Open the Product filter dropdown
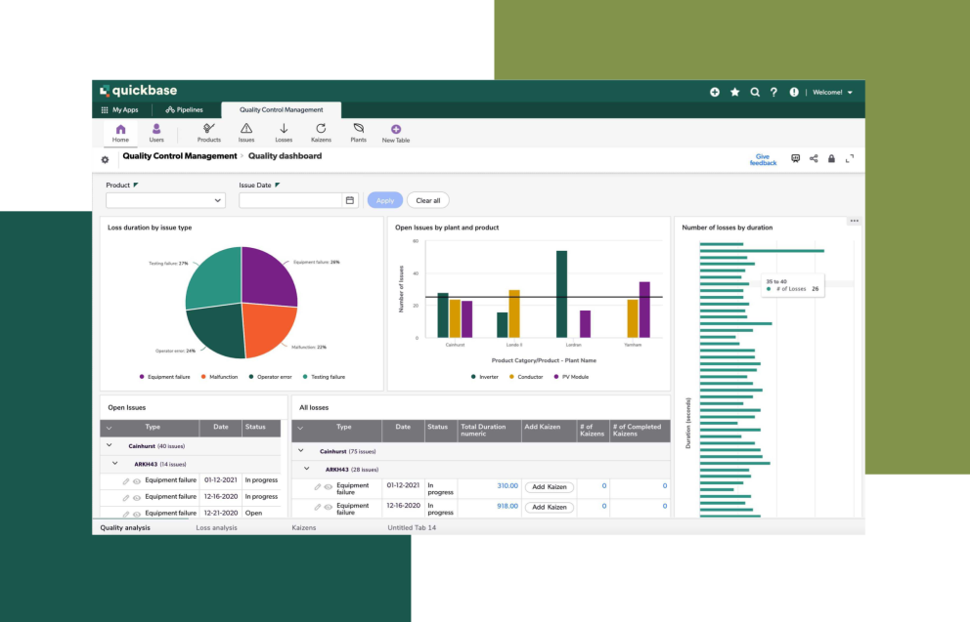The height and width of the screenshot is (622, 970). pos(165,200)
